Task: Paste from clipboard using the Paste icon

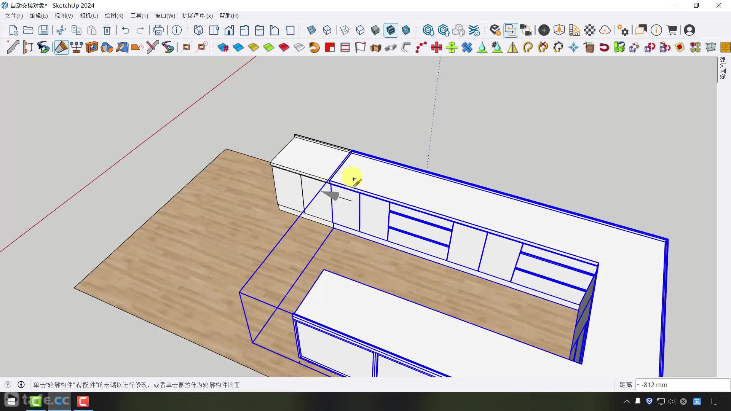Action: click(92, 30)
